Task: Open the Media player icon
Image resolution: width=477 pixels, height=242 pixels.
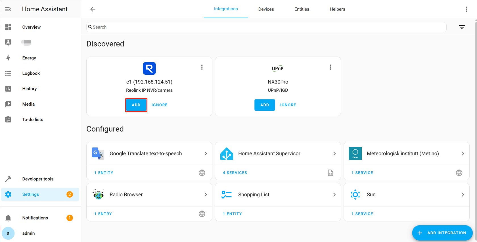Action: click(x=8, y=104)
